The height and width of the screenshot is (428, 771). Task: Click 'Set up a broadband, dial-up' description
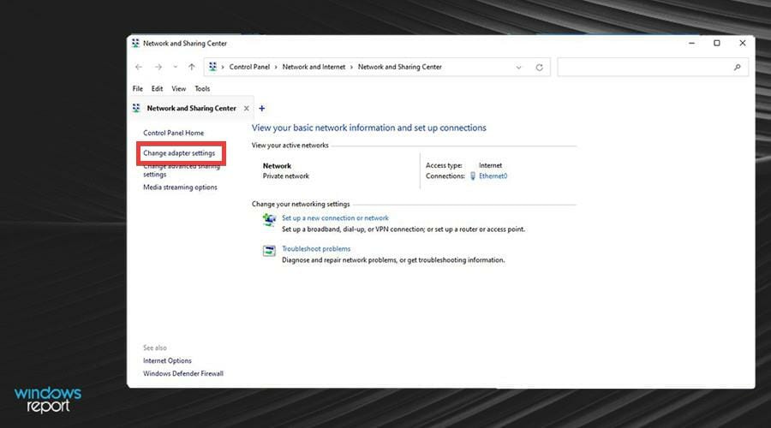point(403,229)
